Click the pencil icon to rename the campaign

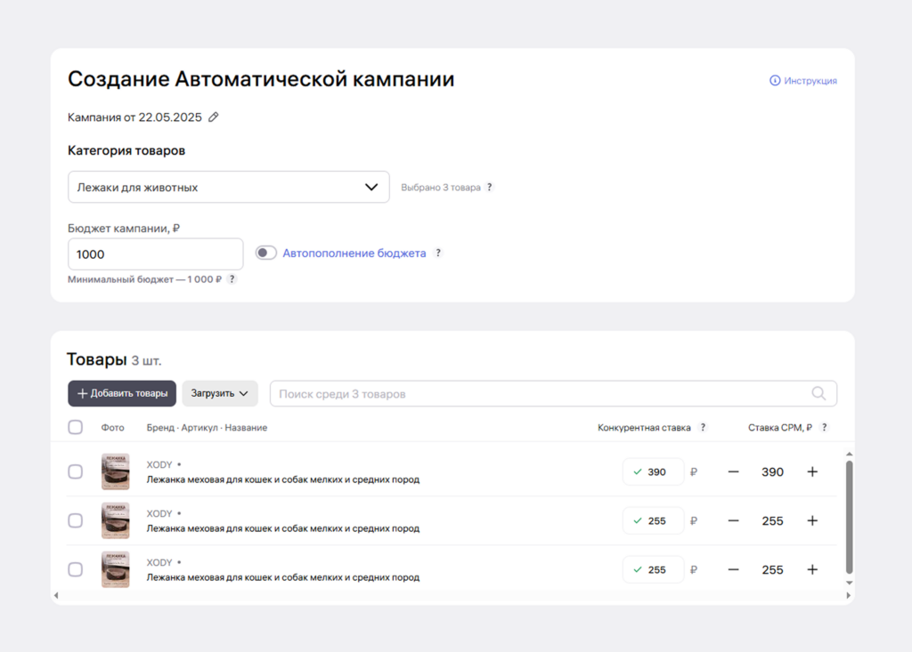[212, 117]
